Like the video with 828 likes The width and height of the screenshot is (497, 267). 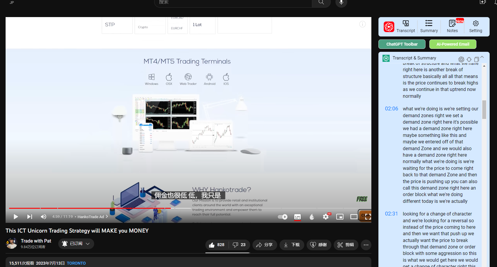217,245
